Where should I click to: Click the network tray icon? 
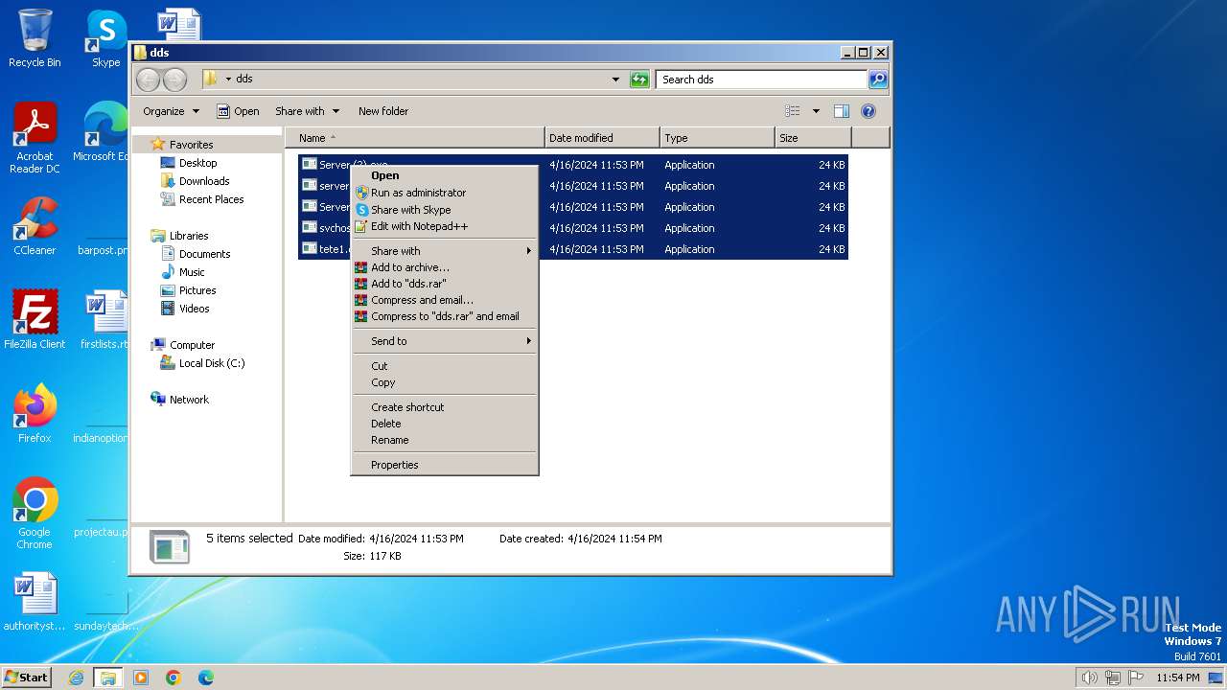tap(1113, 678)
